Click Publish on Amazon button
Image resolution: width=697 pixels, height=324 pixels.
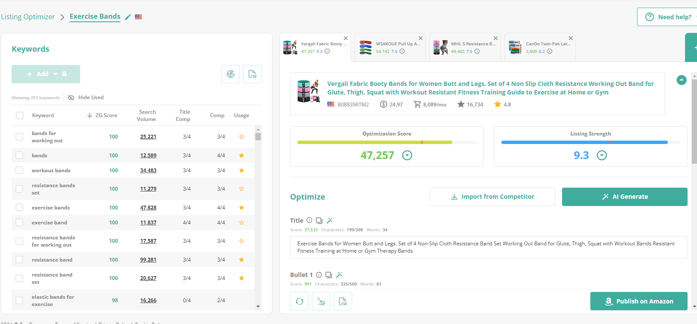[639, 301]
